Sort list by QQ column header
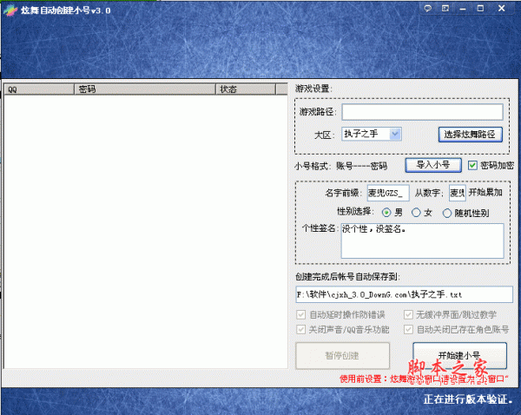This screenshot has height=415, width=521. tap(39, 89)
